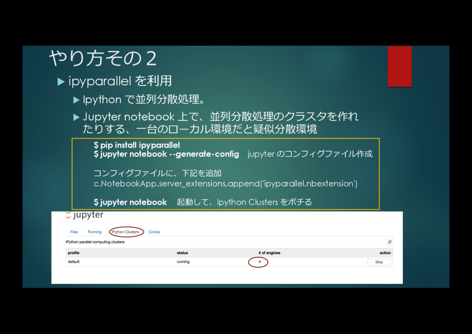Click the 'running' status cell

pos(183,262)
